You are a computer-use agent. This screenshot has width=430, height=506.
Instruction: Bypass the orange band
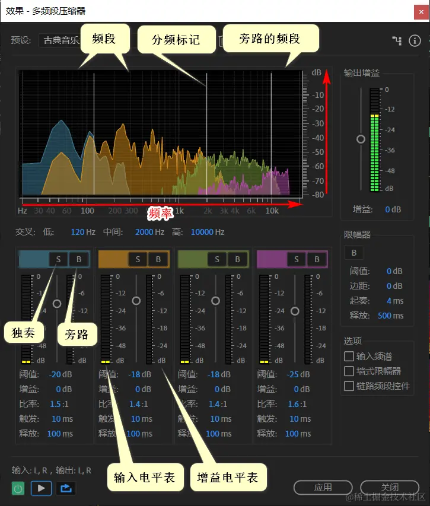click(x=158, y=259)
